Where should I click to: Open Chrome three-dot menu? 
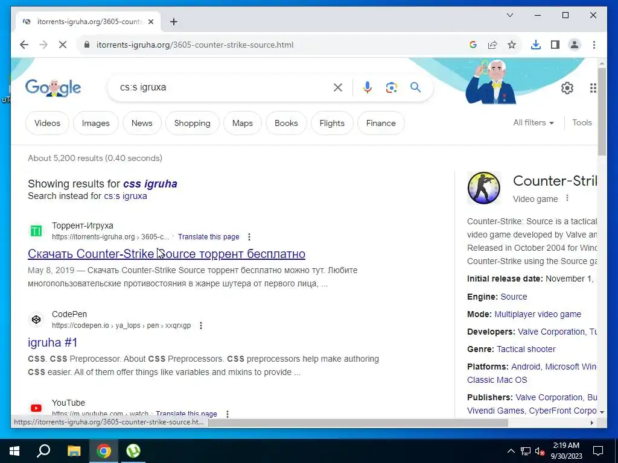coord(594,45)
